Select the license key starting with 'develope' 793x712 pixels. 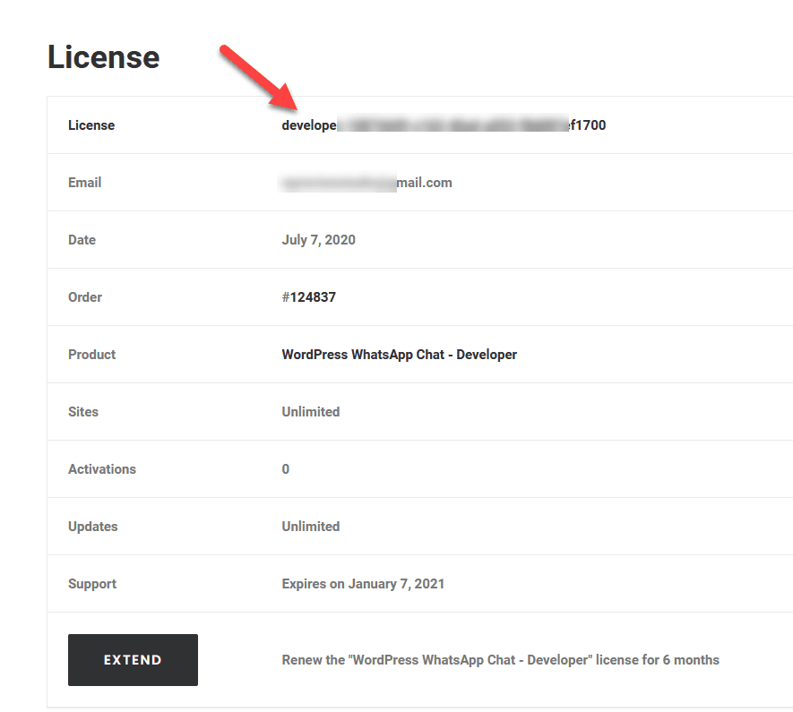444,124
